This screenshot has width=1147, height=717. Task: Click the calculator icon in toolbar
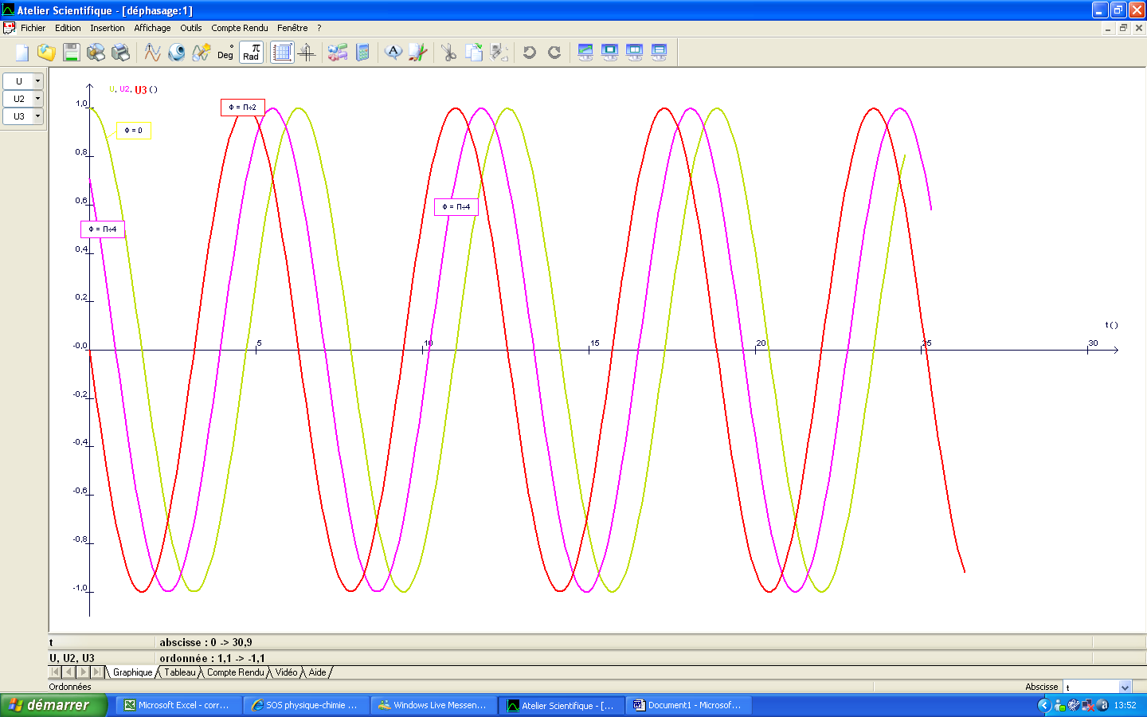[x=362, y=53]
